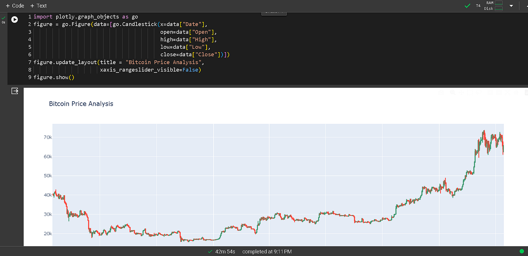Click the 'low=data["Low"]' code line
528x256 pixels.
186,47
